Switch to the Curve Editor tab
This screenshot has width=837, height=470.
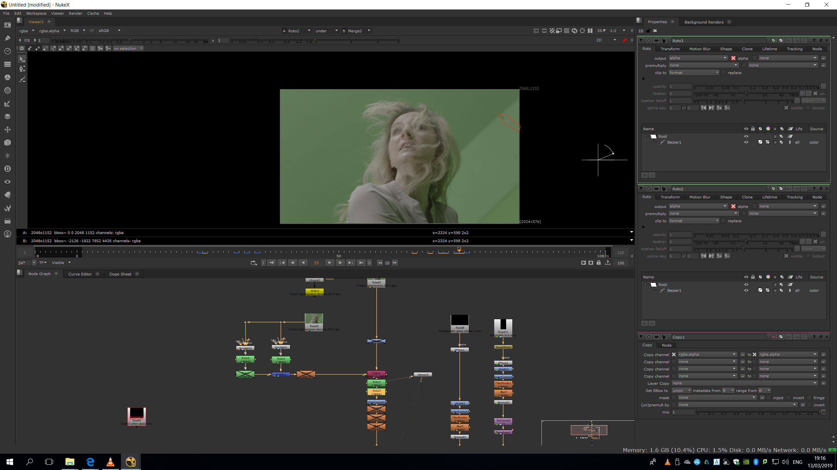coord(80,274)
